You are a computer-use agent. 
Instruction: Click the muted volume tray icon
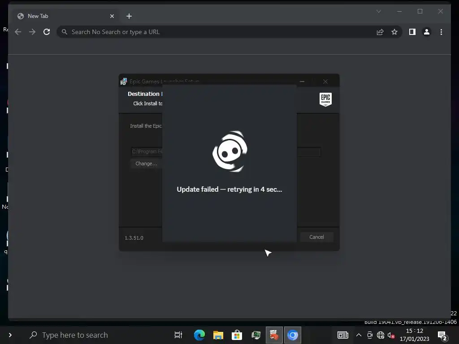coord(391,335)
